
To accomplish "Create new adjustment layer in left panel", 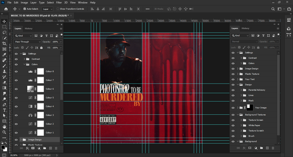I will point(39,148).
